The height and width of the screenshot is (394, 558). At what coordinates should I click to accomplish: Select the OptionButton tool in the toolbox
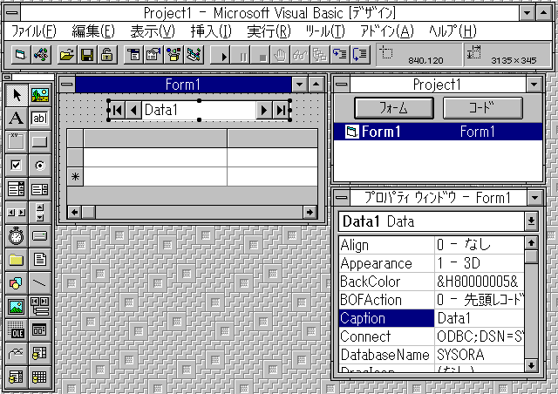click(40, 166)
